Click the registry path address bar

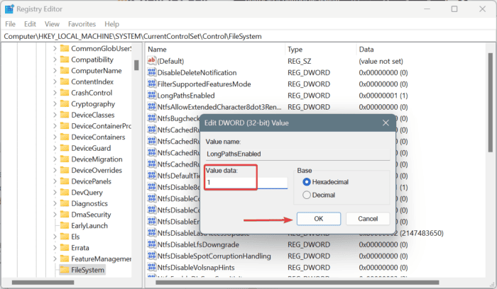click(248, 36)
